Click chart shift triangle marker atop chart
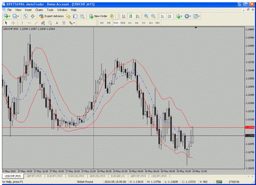 (196, 28)
